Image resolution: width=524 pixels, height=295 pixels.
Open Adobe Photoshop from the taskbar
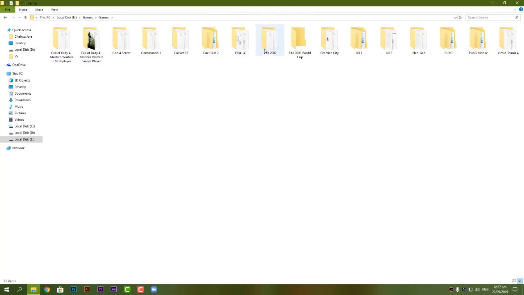point(73,290)
